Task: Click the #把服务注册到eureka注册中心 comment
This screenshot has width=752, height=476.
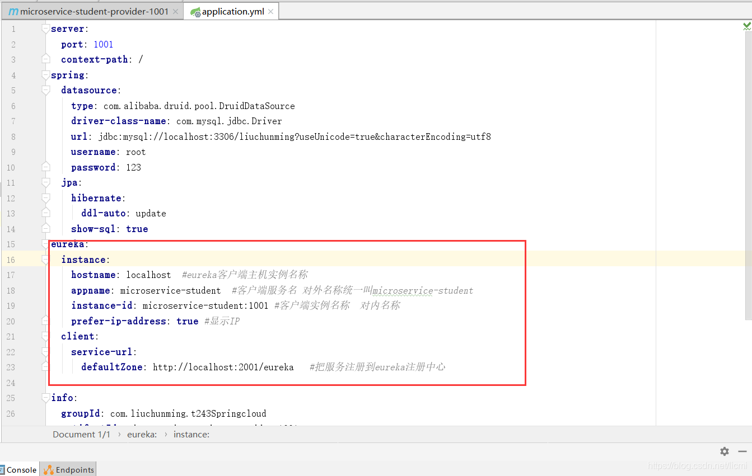Action: click(377, 367)
